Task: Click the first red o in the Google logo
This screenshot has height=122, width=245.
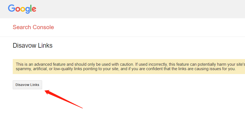Action: pyautogui.click(x=17, y=9)
